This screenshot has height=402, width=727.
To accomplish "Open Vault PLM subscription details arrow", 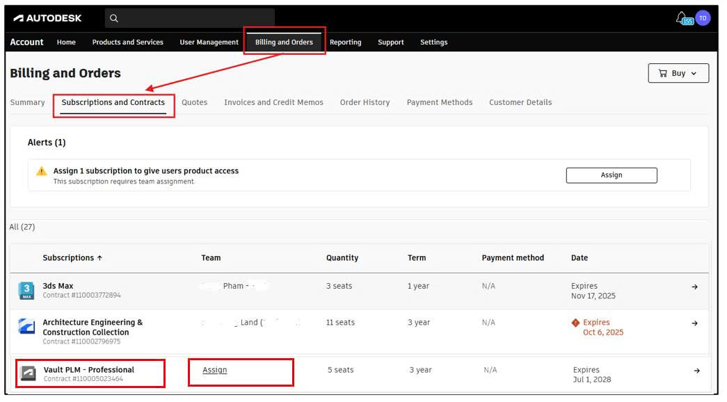I will (696, 371).
